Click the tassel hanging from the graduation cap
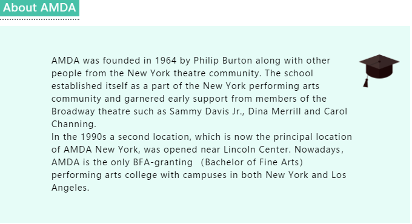Image resolution: width=412 pixels, height=224 pixels. pos(366,82)
